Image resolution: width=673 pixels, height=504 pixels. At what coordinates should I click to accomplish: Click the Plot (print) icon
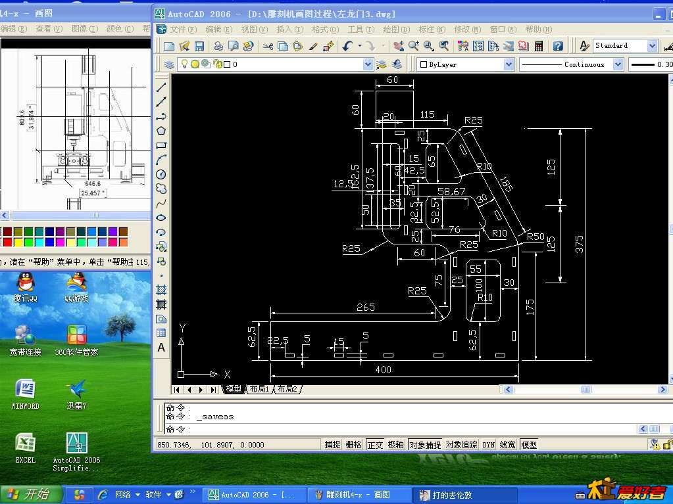tap(218, 46)
